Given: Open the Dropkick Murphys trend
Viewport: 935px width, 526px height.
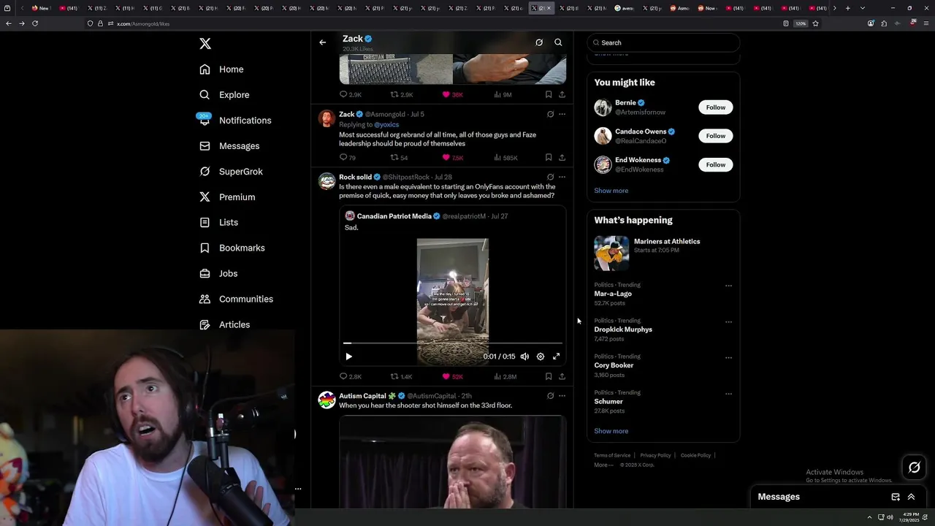Looking at the screenshot, I should click(x=623, y=329).
